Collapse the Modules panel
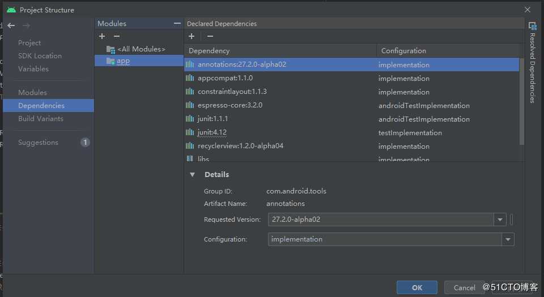 tap(177, 23)
